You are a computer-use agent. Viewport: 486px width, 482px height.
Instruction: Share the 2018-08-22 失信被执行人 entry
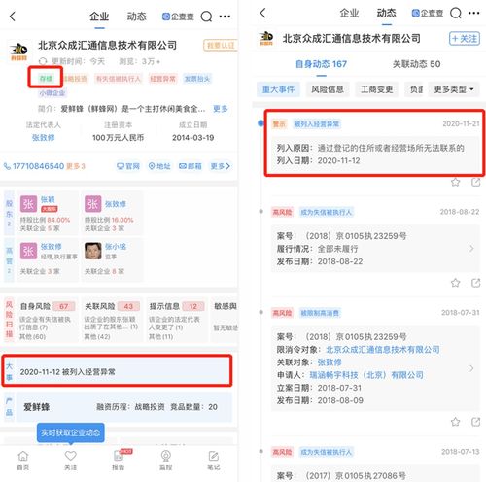coord(475,283)
